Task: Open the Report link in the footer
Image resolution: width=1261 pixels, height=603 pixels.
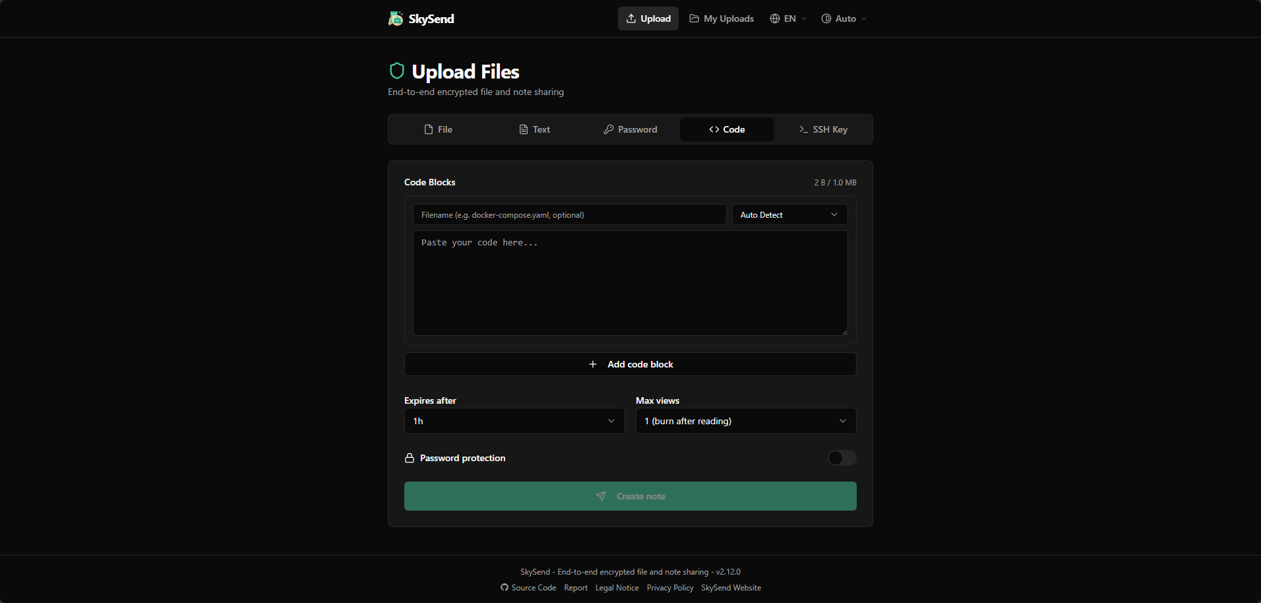Action: [576, 587]
